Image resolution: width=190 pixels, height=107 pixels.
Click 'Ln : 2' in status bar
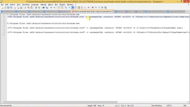[117, 106]
